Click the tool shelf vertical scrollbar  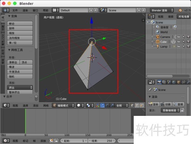click(36, 32)
